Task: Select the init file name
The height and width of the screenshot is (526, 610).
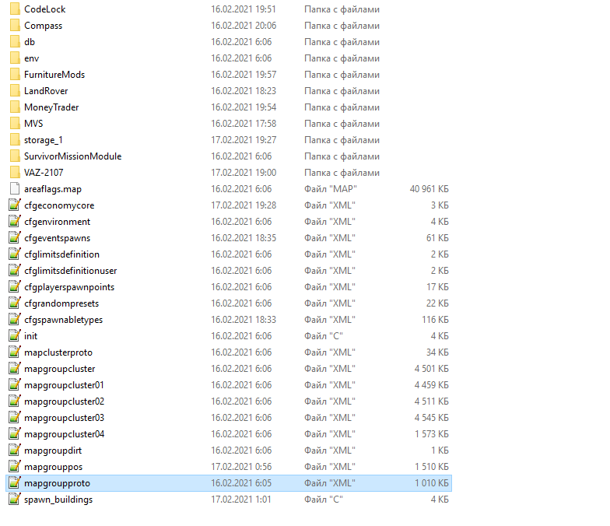Action: (31, 336)
